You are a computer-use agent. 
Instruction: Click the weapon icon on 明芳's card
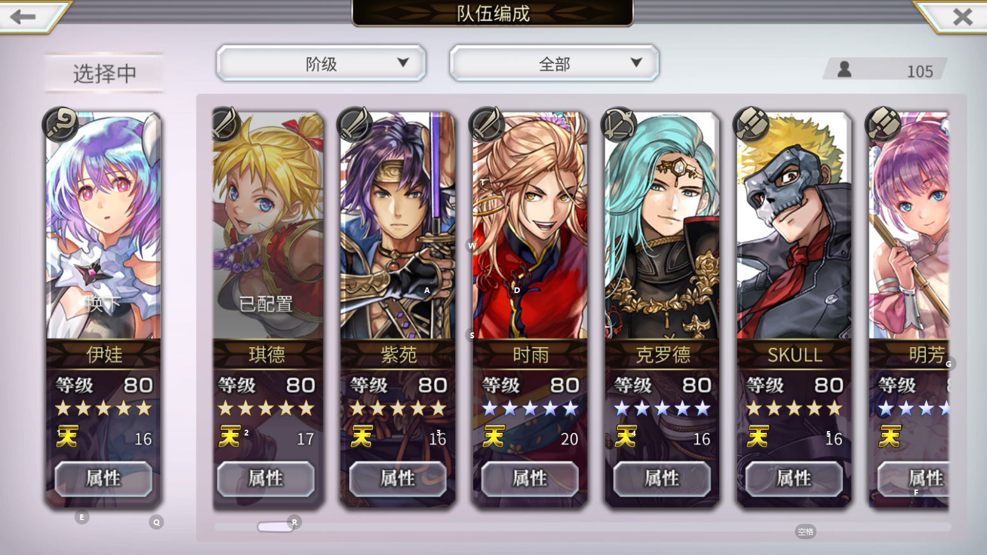(883, 123)
